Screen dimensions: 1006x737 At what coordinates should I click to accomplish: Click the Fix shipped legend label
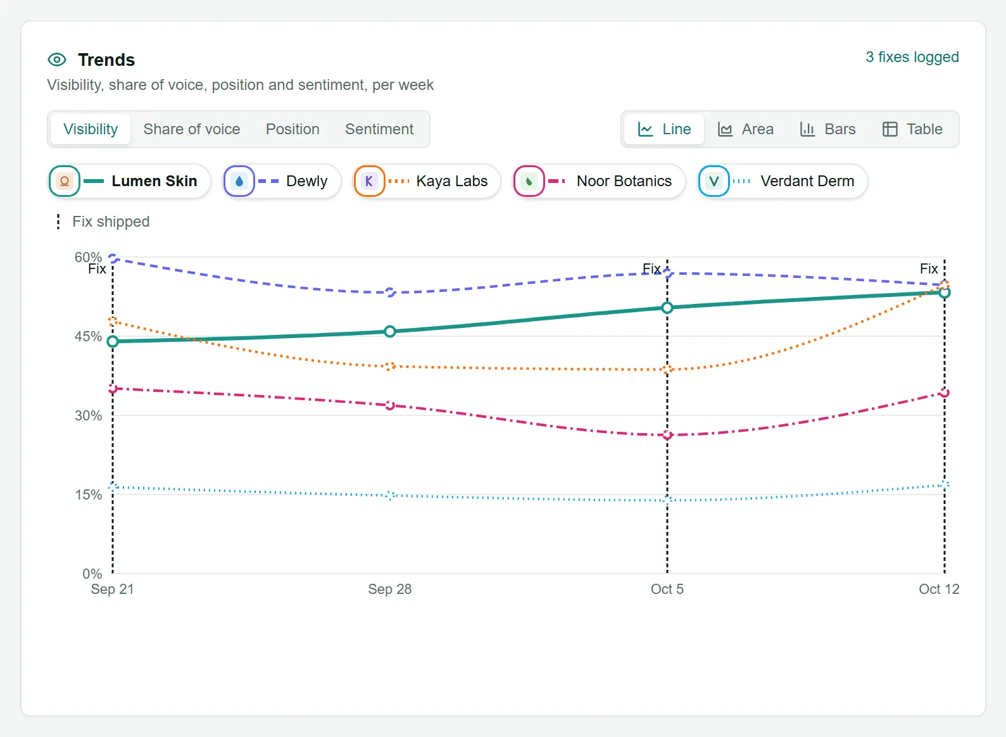click(x=111, y=222)
